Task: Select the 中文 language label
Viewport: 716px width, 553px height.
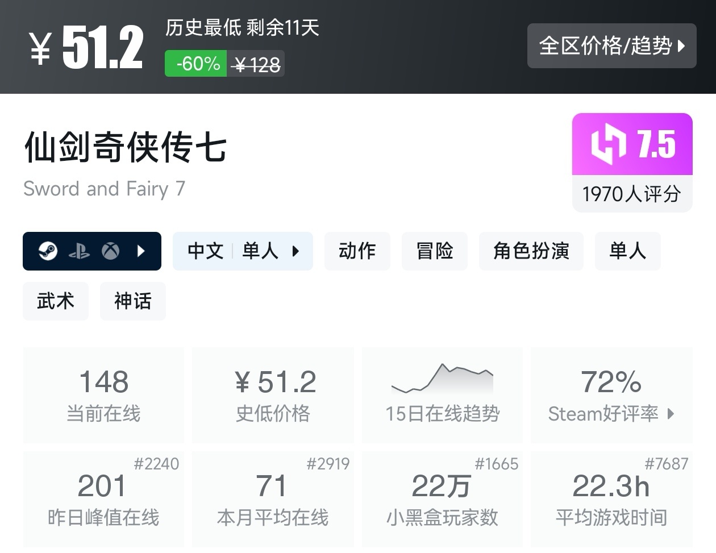Action: (205, 251)
